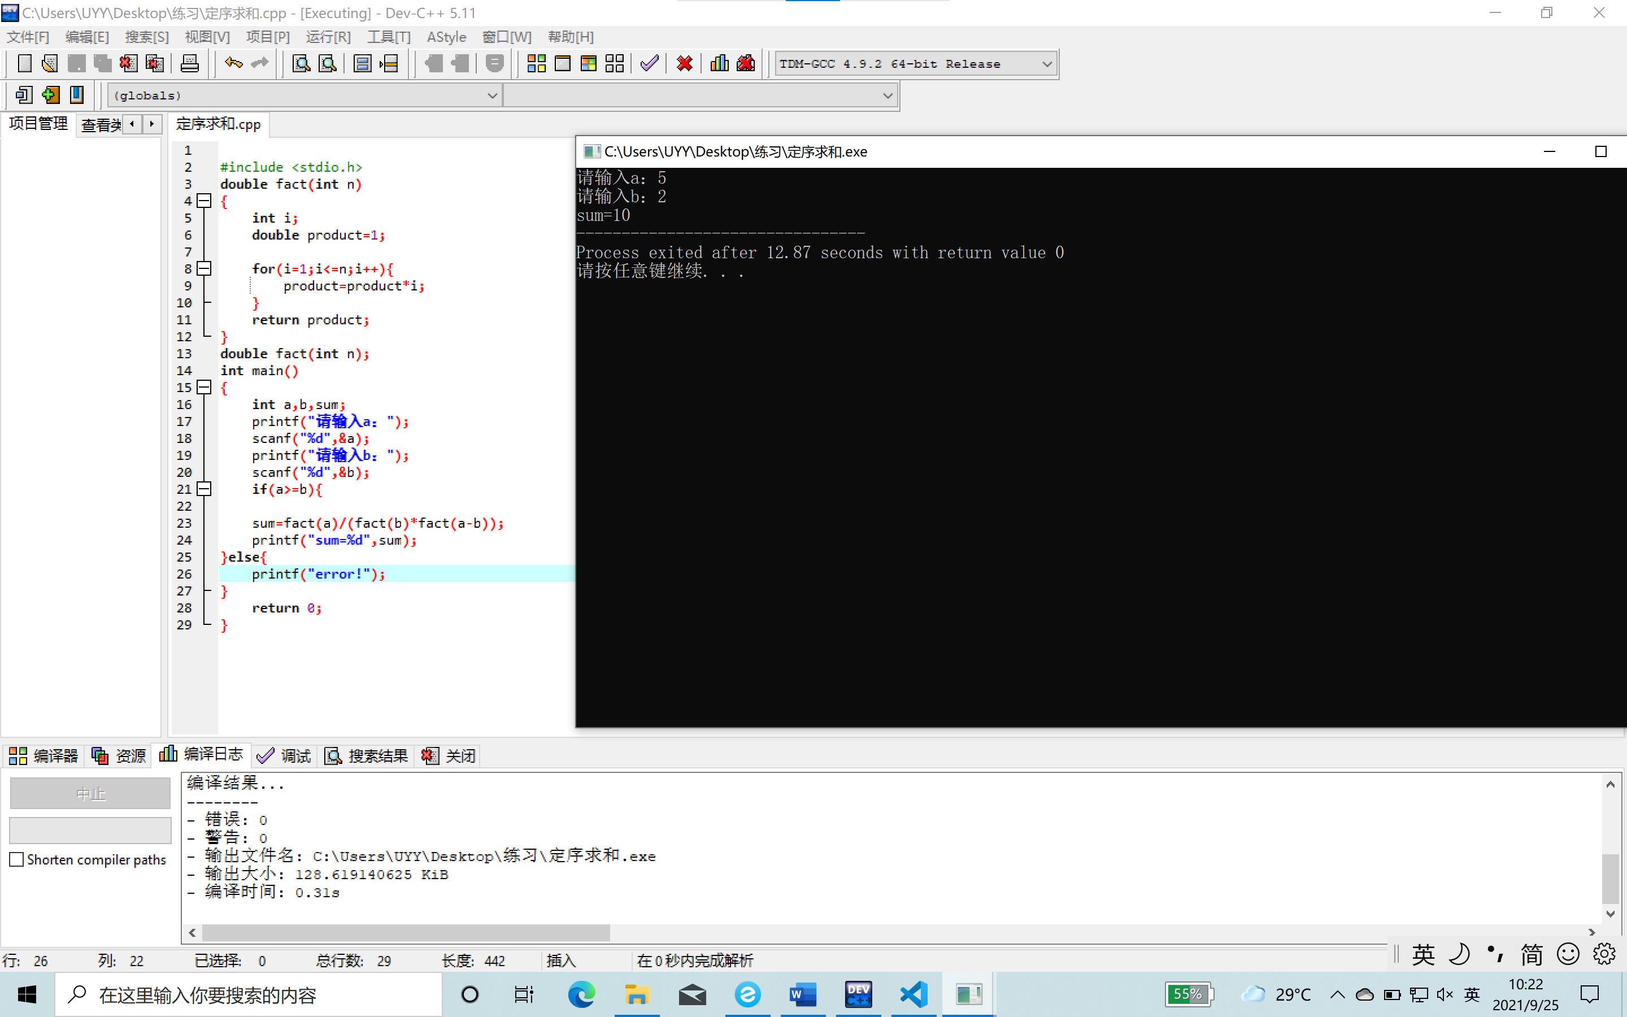
Task: Click the Close All files icon
Action: tap(155, 64)
